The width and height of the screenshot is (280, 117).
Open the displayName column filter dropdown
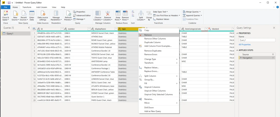point(115,29)
